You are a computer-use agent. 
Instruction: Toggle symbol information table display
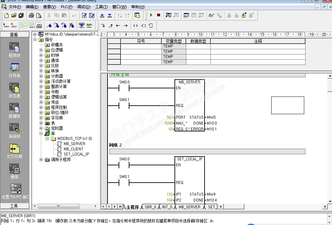pyautogui.click(x=39, y=25)
